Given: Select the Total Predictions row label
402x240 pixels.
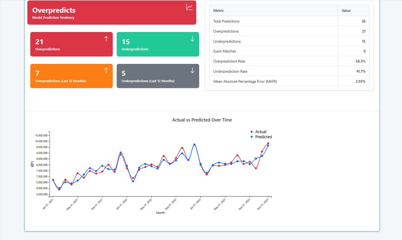Looking at the screenshot, I should (226, 21).
